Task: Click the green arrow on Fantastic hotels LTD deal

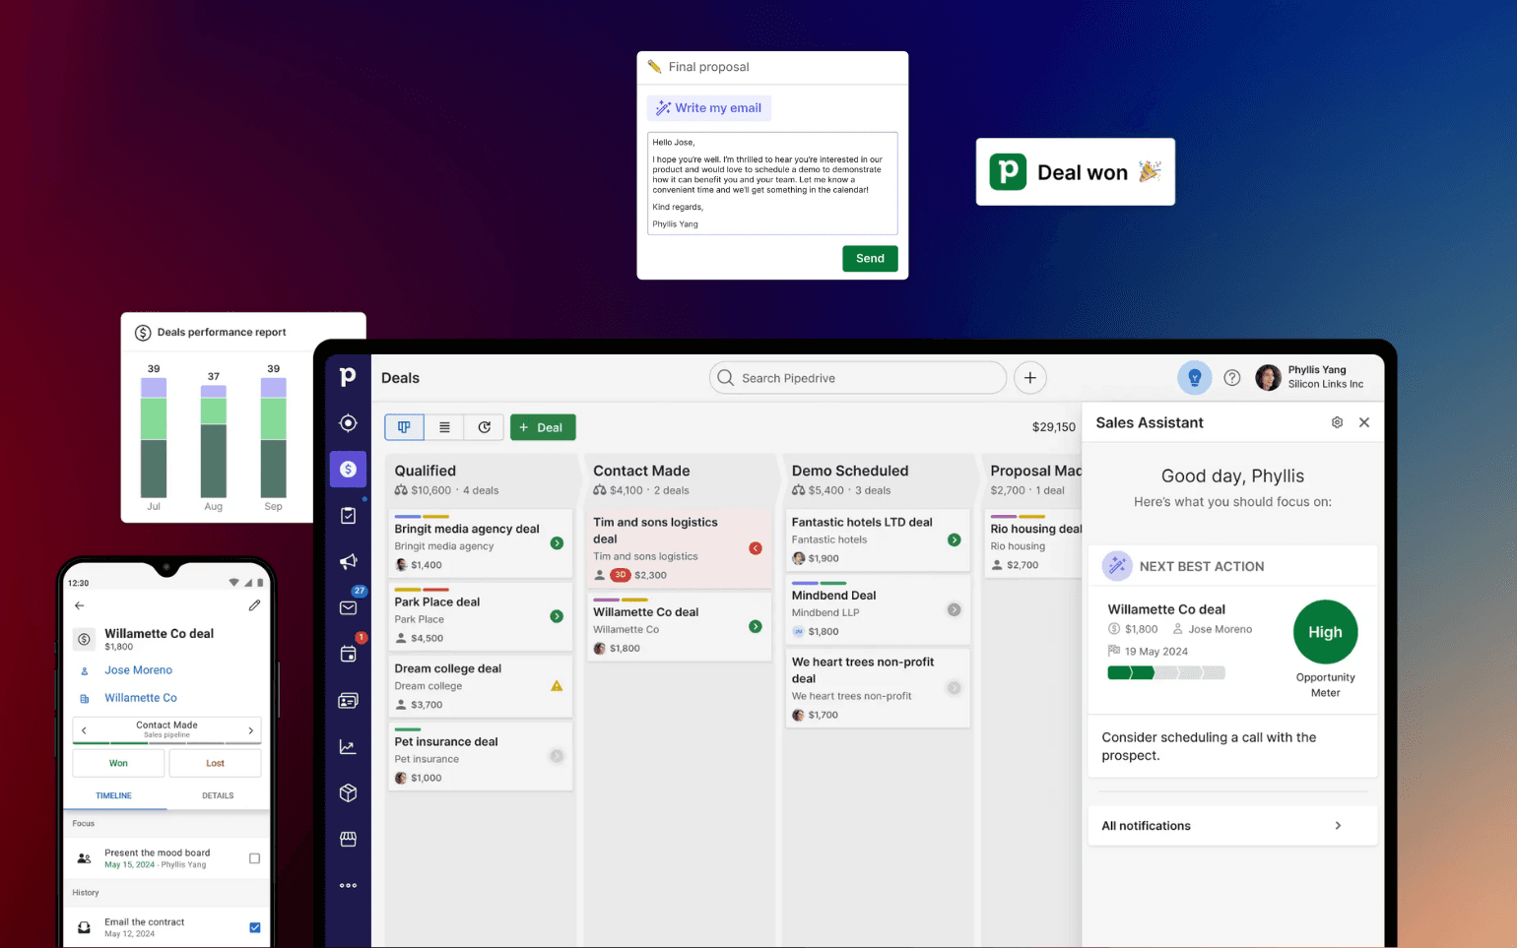Action: (x=955, y=539)
